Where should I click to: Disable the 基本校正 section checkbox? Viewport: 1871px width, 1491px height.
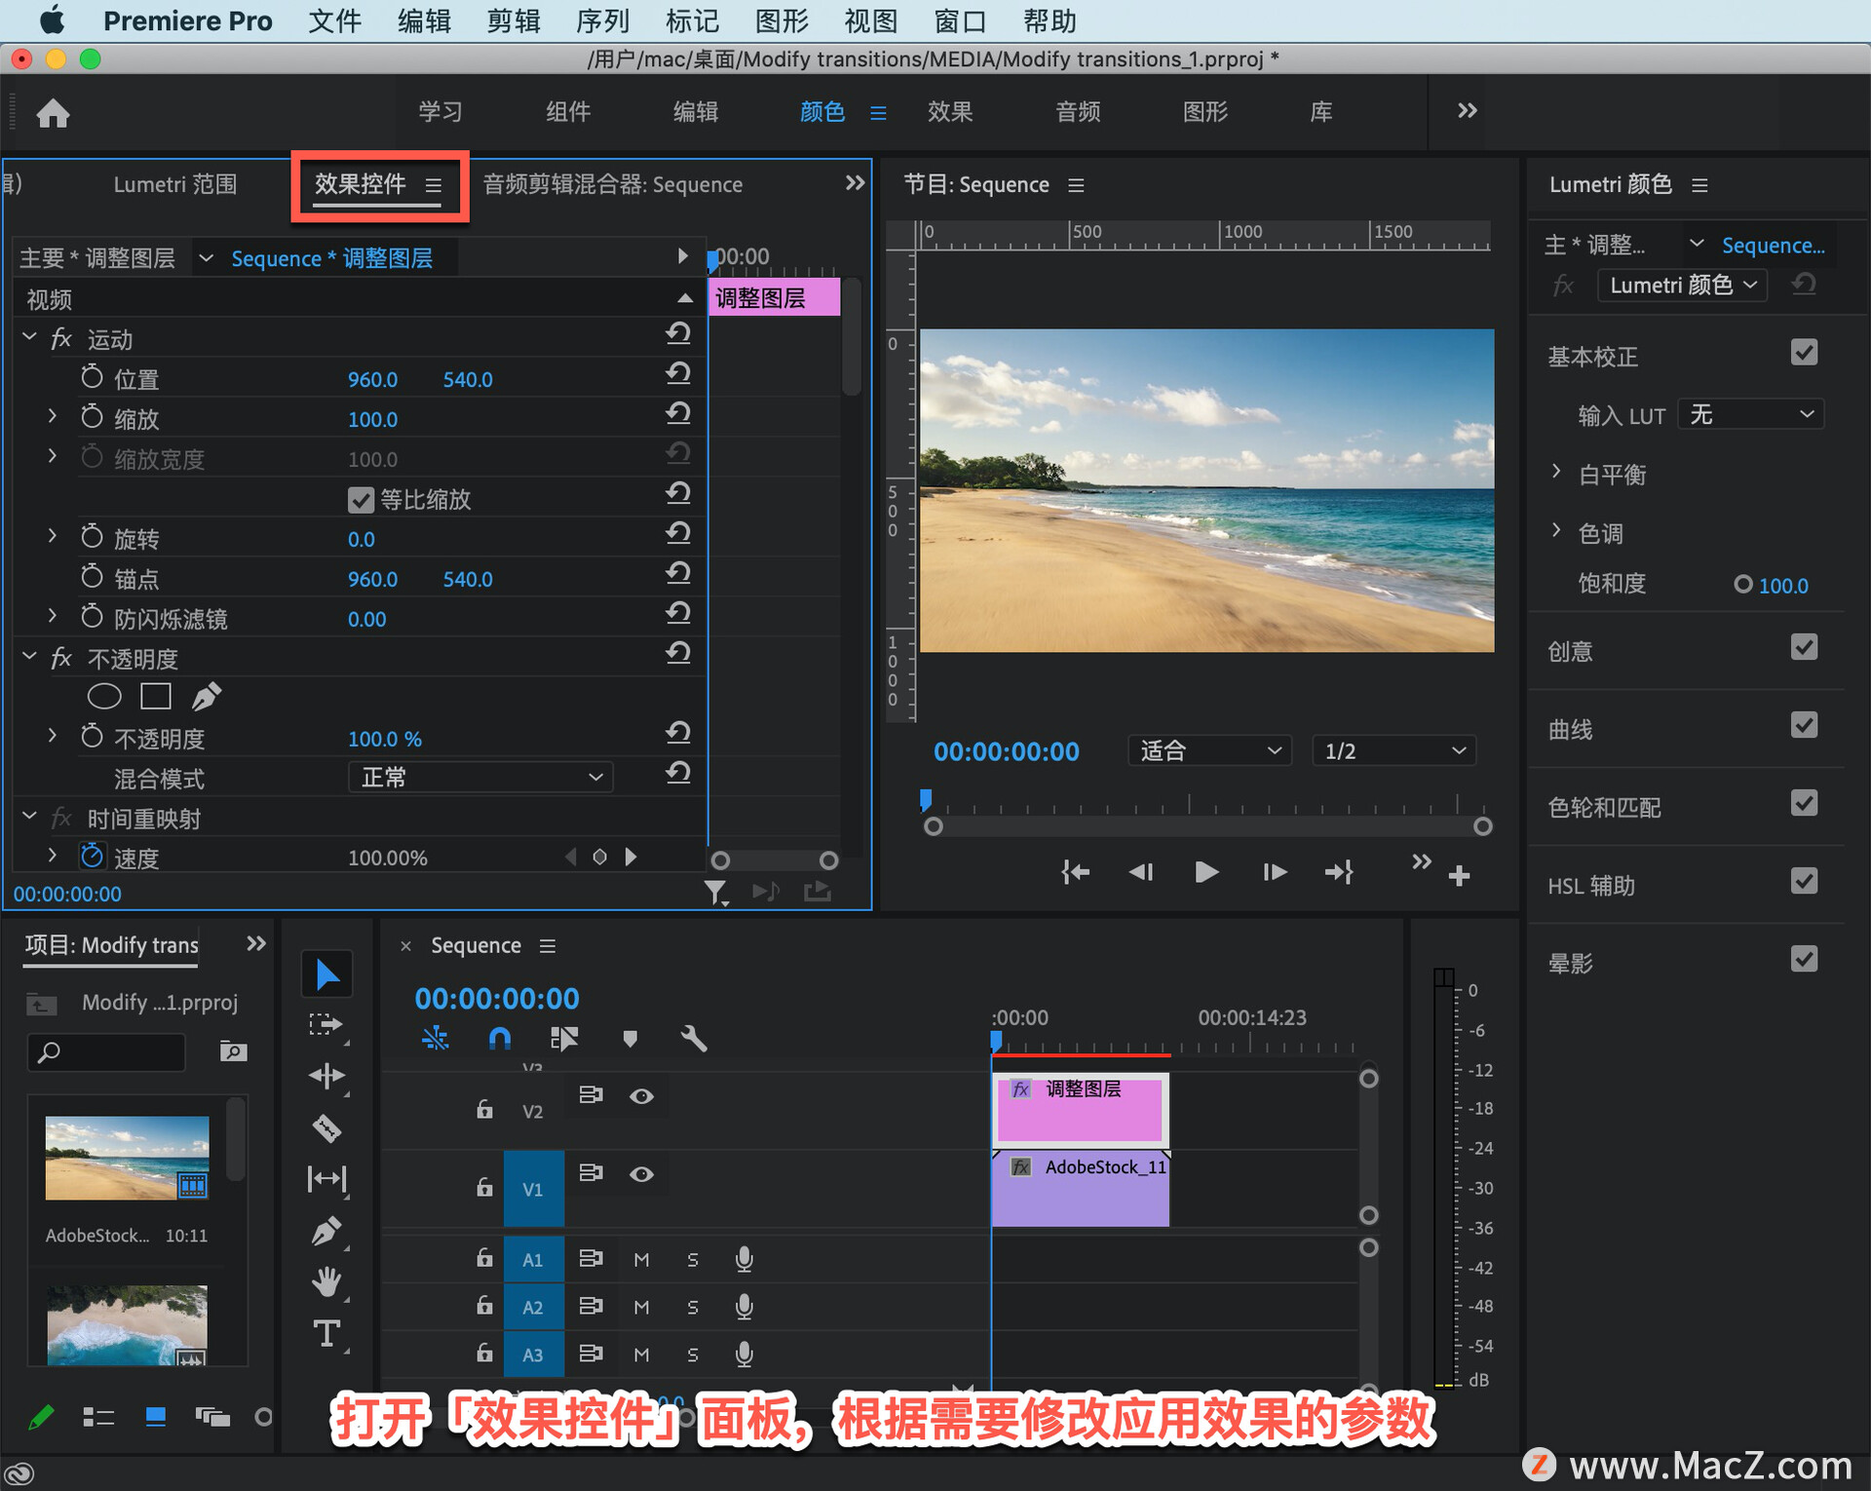tap(1804, 353)
